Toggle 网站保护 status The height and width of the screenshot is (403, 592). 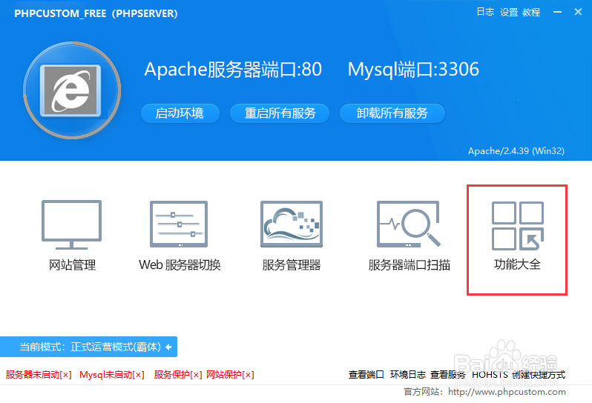230,375
